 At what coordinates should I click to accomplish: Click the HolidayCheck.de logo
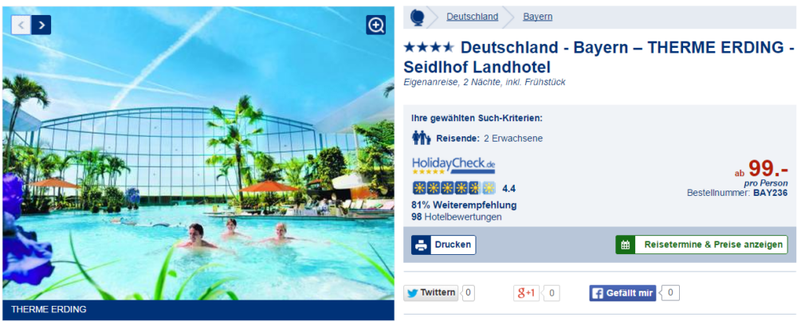pos(453,166)
